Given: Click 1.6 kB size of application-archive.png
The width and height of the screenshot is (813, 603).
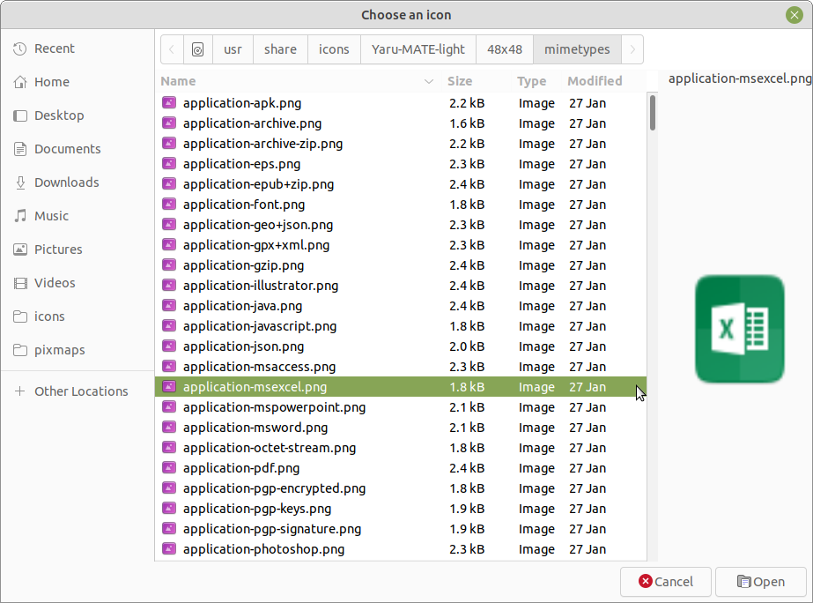Looking at the screenshot, I should pos(467,123).
